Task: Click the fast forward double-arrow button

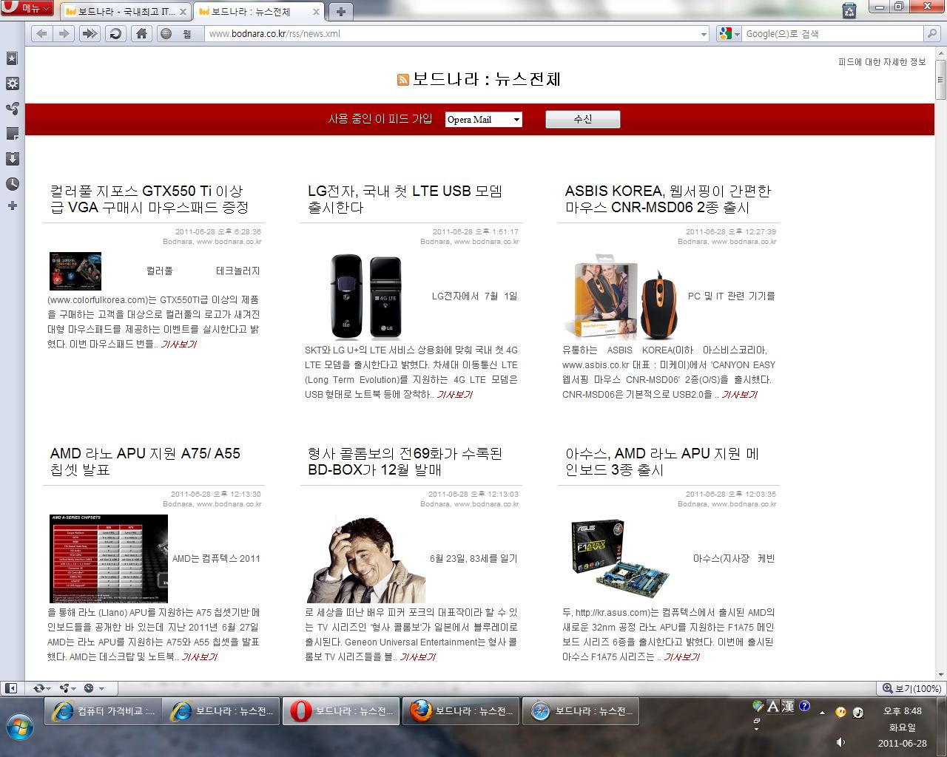Action: point(90,33)
